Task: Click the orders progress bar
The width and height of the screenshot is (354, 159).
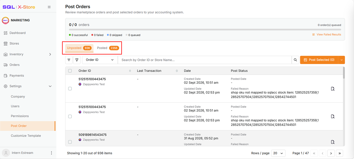Action: [x=205, y=29]
